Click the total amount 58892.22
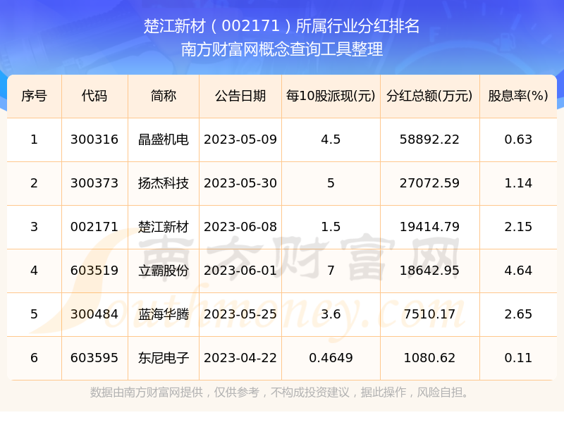564x427 pixels. pyautogui.click(x=429, y=140)
